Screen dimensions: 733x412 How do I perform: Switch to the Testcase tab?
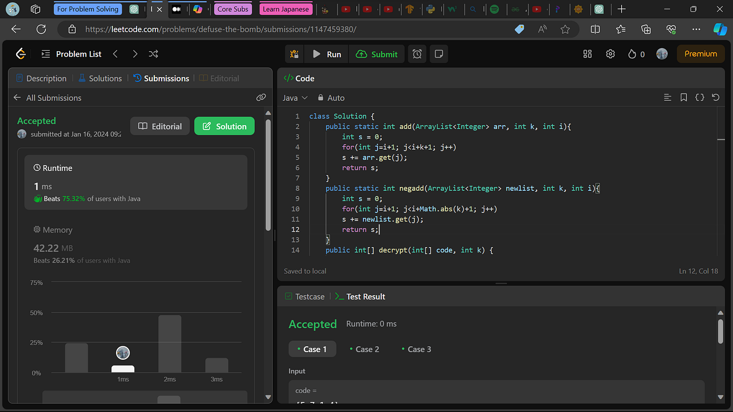(x=304, y=297)
